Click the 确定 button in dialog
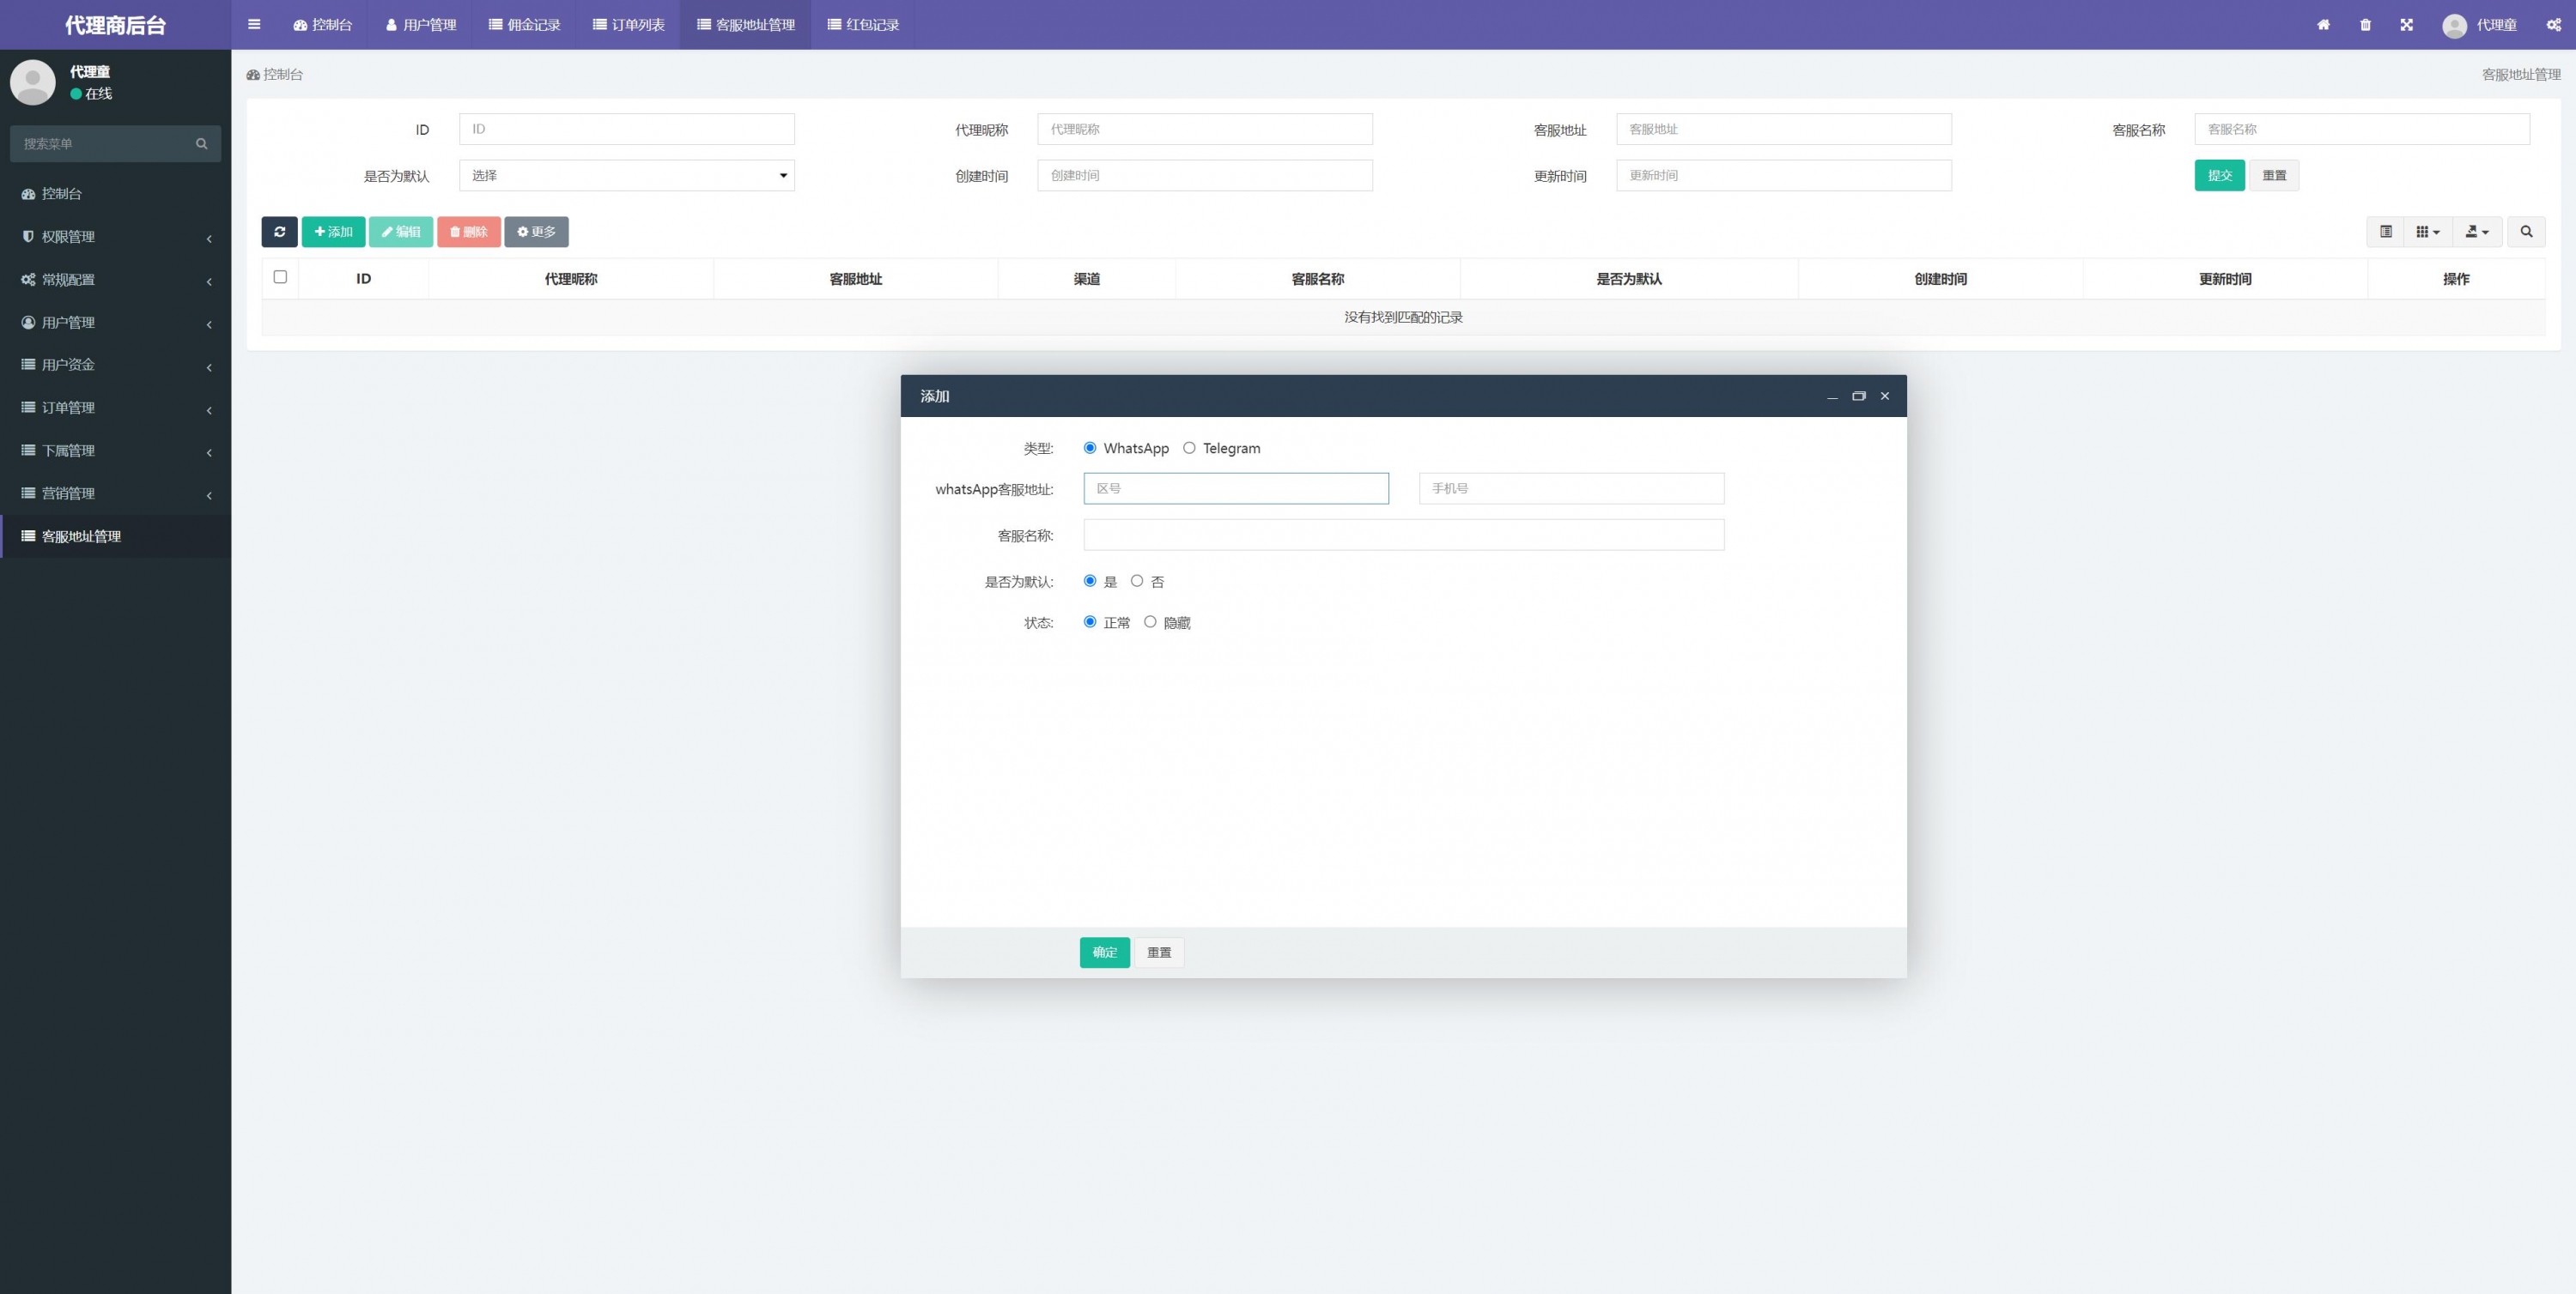2576x1294 pixels. pos(1104,952)
